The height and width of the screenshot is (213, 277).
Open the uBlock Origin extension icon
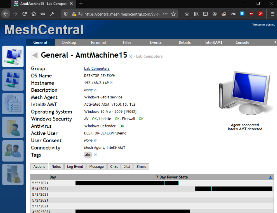[x=251, y=14]
